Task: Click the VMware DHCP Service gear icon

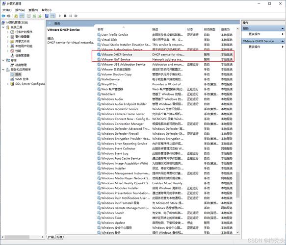Action: pyautogui.click(x=99, y=54)
